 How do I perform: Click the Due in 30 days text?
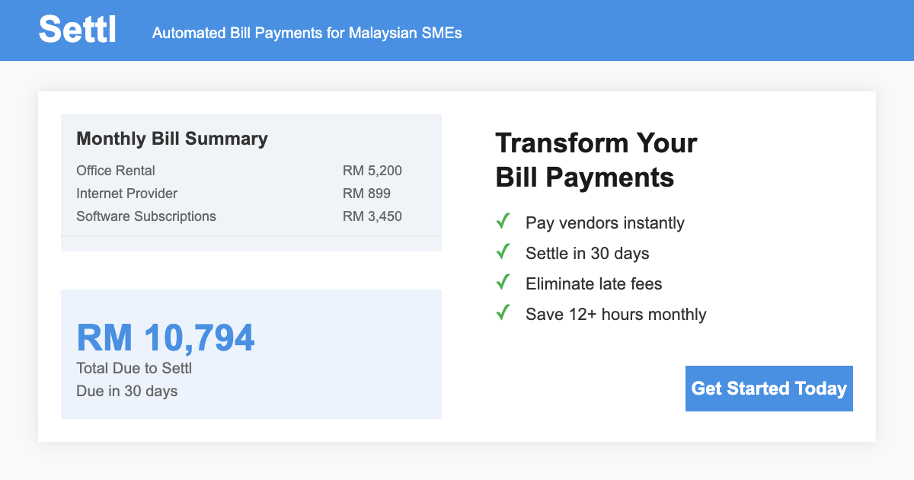126,392
